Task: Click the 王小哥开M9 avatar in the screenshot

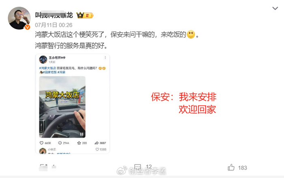Action: pyautogui.click(x=43, y=60)
